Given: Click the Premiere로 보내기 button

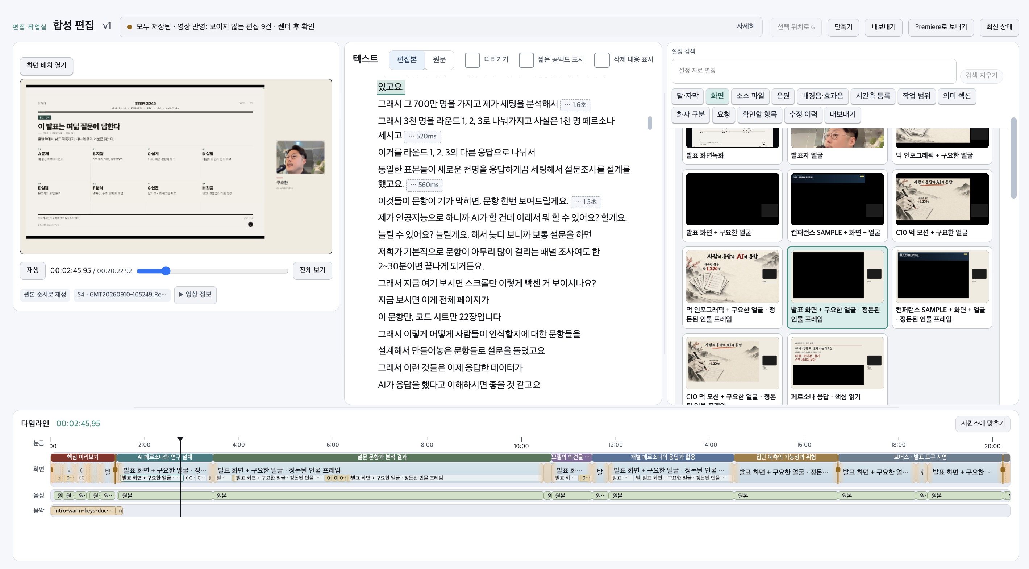Looking at the screenshot, I should tap(941, 27).
